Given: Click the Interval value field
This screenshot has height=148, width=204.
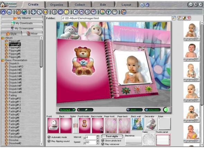Looking at the screenshot, I should click(91, 137).
